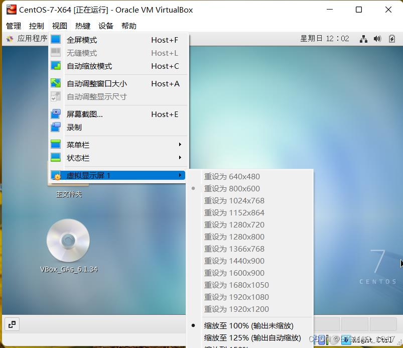Select radio 重设为 1600x900
The width and height of the screenshot is (403, 348).
[250, 273]
